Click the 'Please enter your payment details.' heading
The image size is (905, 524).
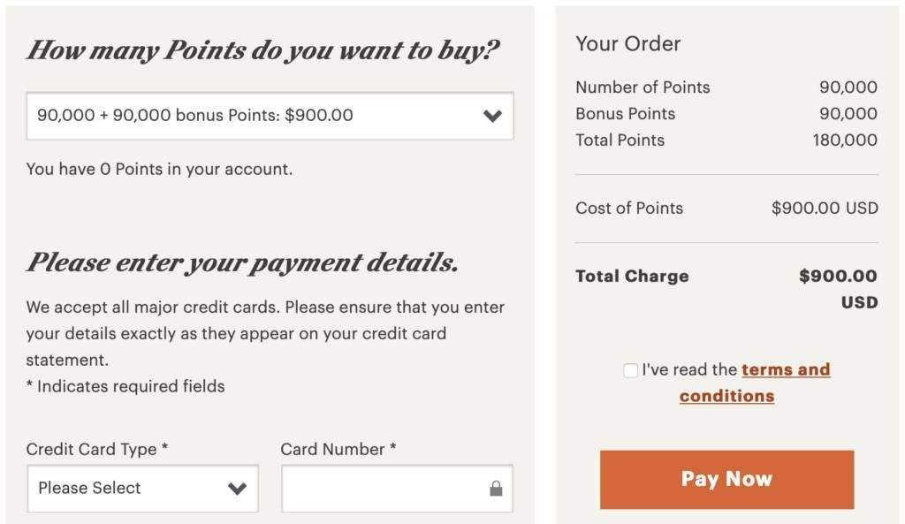coord(242,262)
